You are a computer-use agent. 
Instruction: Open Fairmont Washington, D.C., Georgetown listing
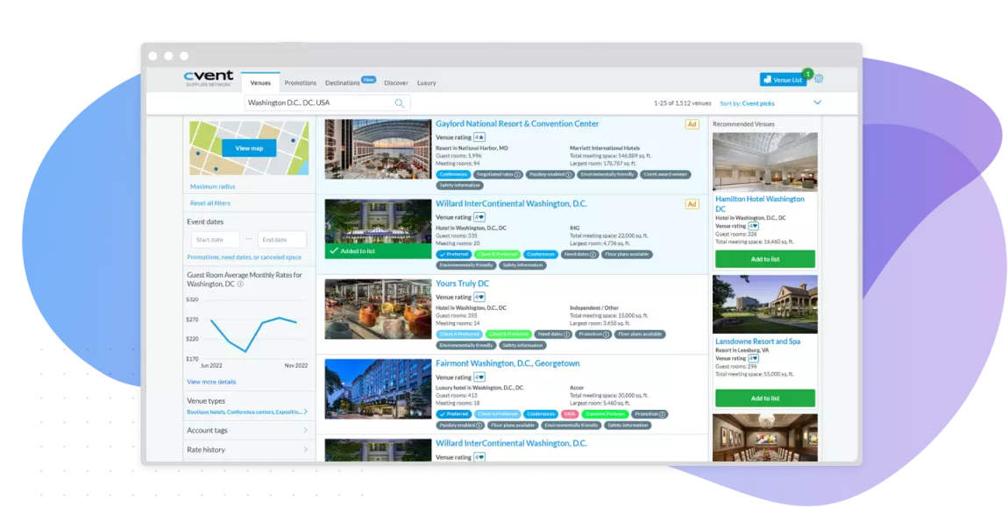(x=508, y=363)
